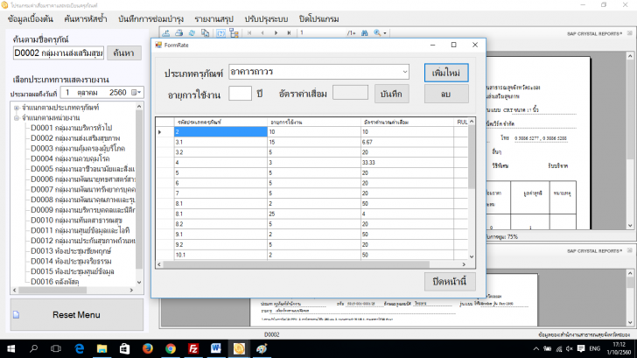Open the รายงานสรุป menu
The height and width of the screenshot is (358, 637).
click(x=214, y=19)
